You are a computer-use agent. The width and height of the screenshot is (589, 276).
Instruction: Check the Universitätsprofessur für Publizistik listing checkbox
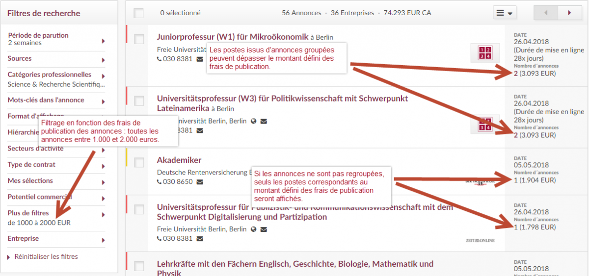coord(139,209)
